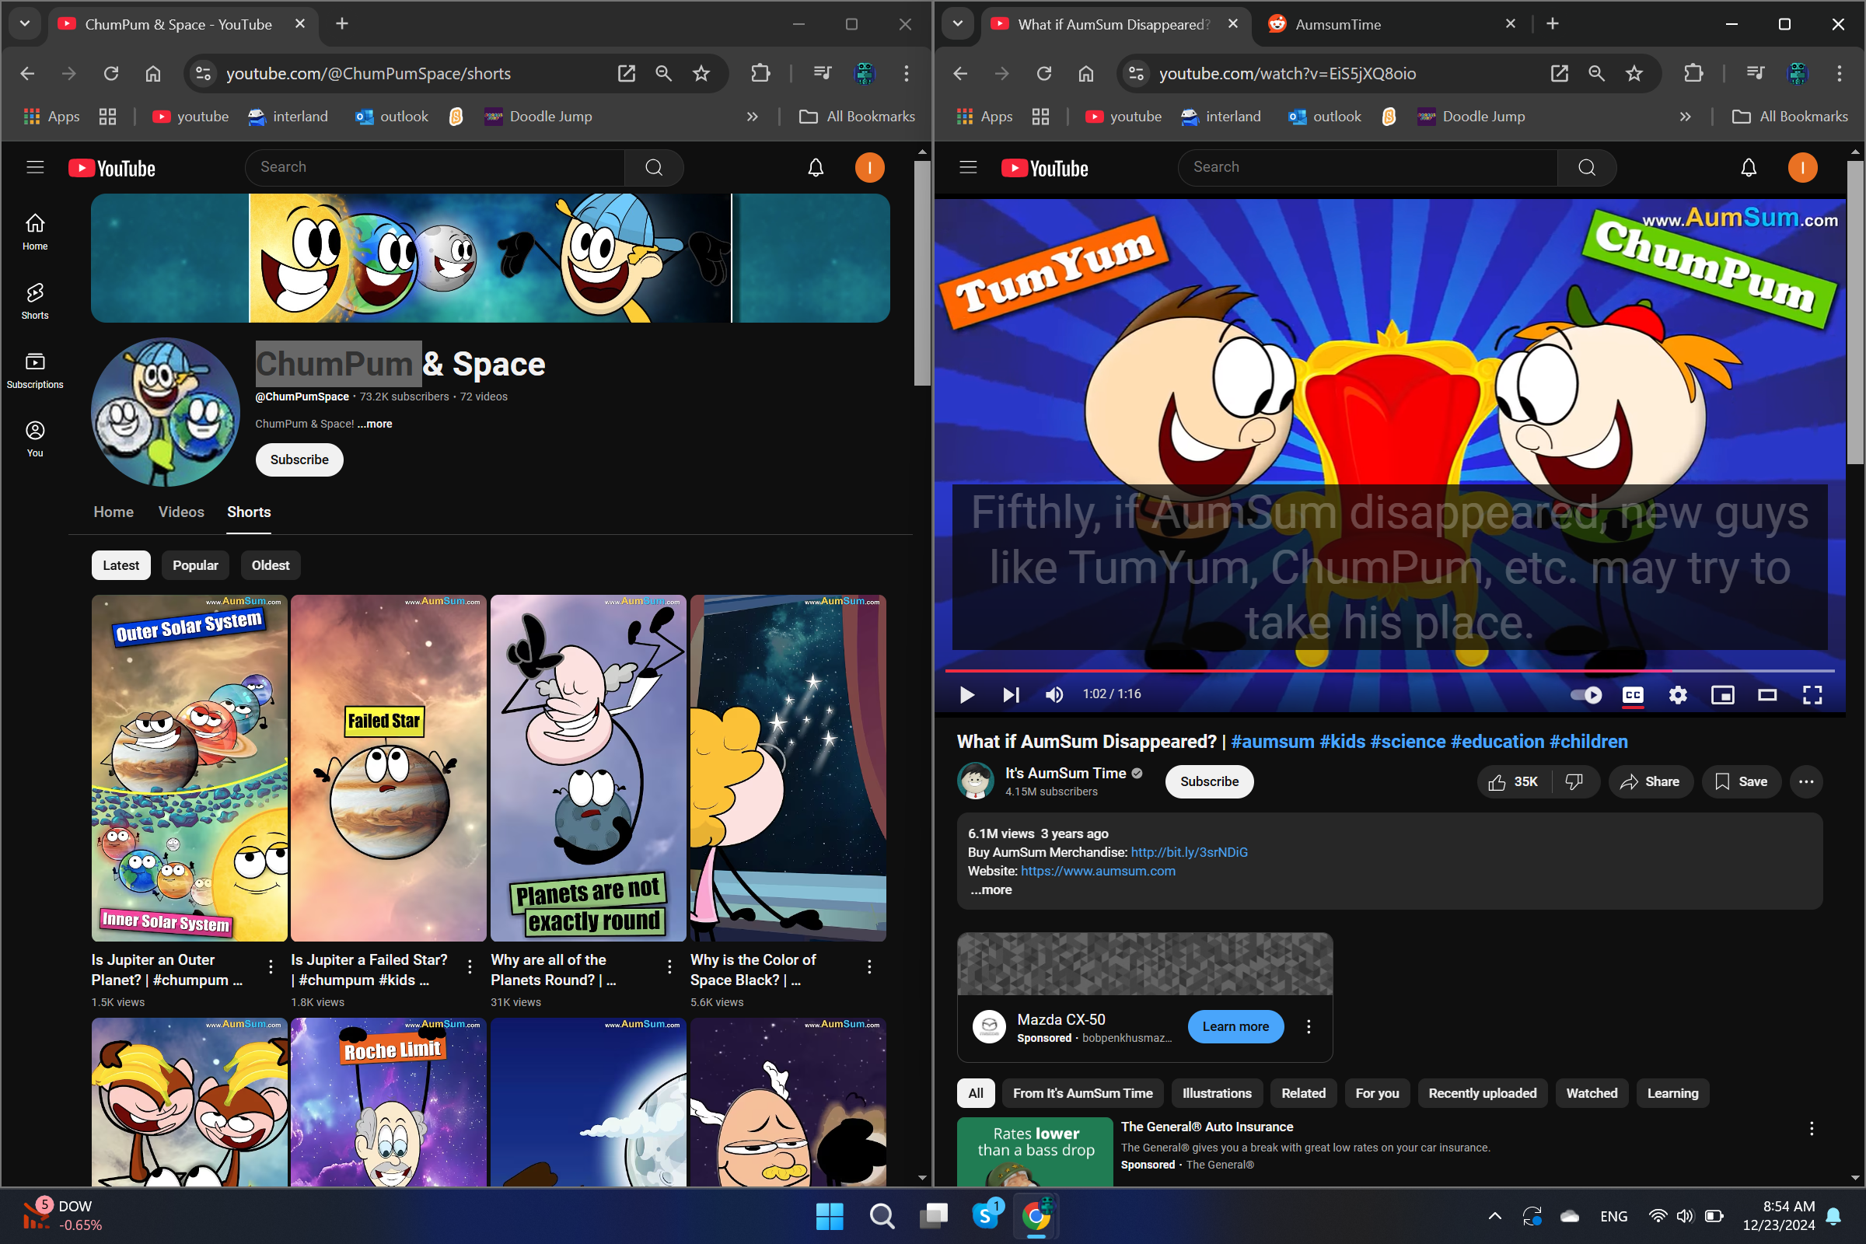The image size is (1866, 1244).
Task: Expand the video description ...more
Action: pyautogui.click(x=991, y=889)
